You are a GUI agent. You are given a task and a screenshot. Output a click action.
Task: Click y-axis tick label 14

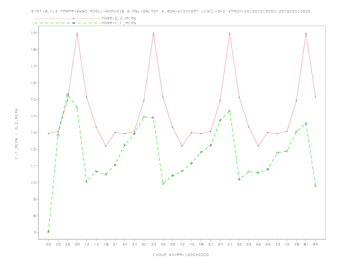pos(33,116)
